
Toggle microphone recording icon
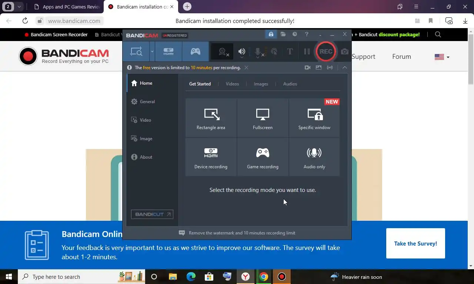point(258,52)
